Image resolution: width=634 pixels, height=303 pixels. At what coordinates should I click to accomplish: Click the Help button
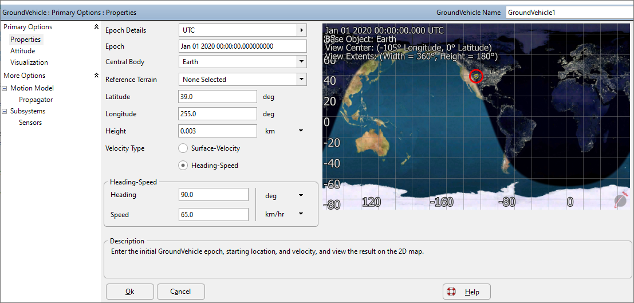(467, 292)
